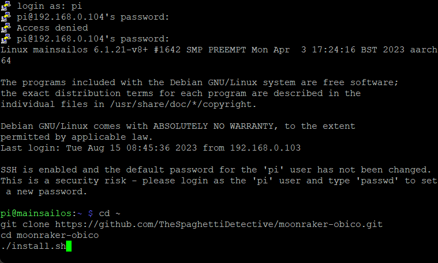Click the login as: pi text
Screen dimensions: 438x263
coord(50,6)
